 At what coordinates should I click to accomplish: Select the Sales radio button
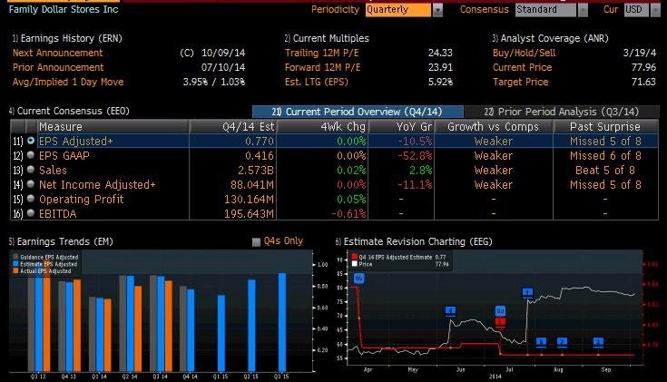pos(31,170)
